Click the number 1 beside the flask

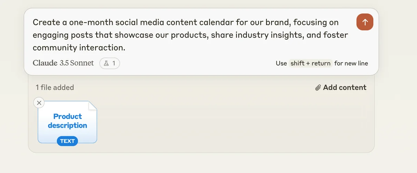[113, 63]
